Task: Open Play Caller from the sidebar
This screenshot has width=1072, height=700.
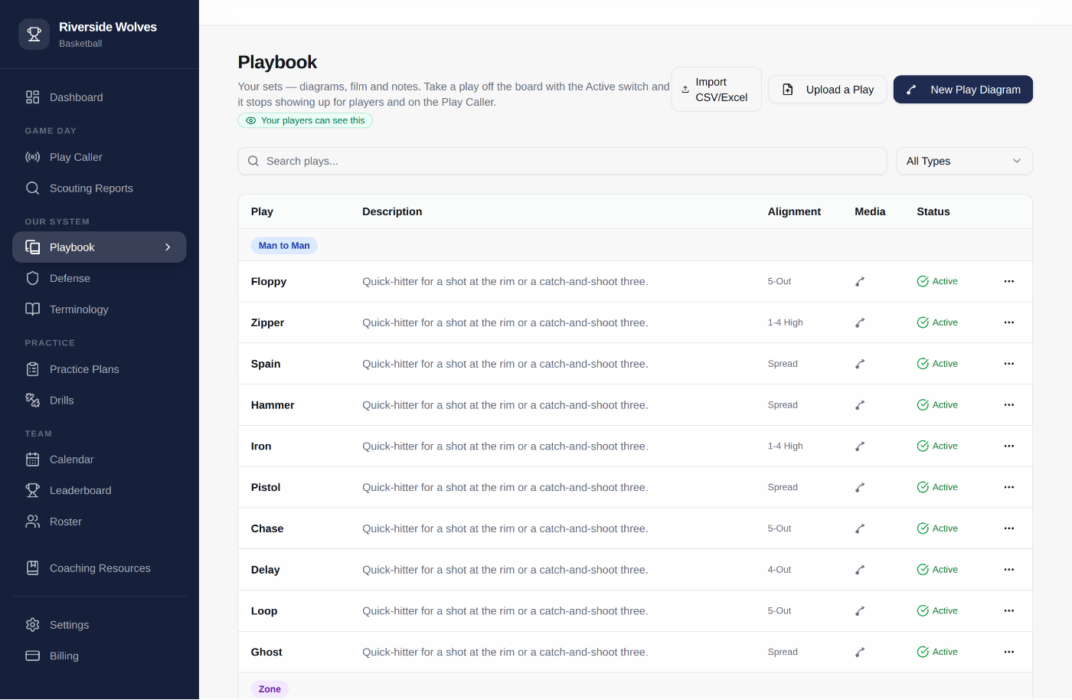Action: [x=100, y=157]
